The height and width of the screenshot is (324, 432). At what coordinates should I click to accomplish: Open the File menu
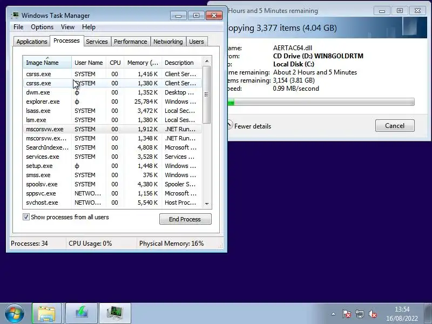[x=18, y=27]
